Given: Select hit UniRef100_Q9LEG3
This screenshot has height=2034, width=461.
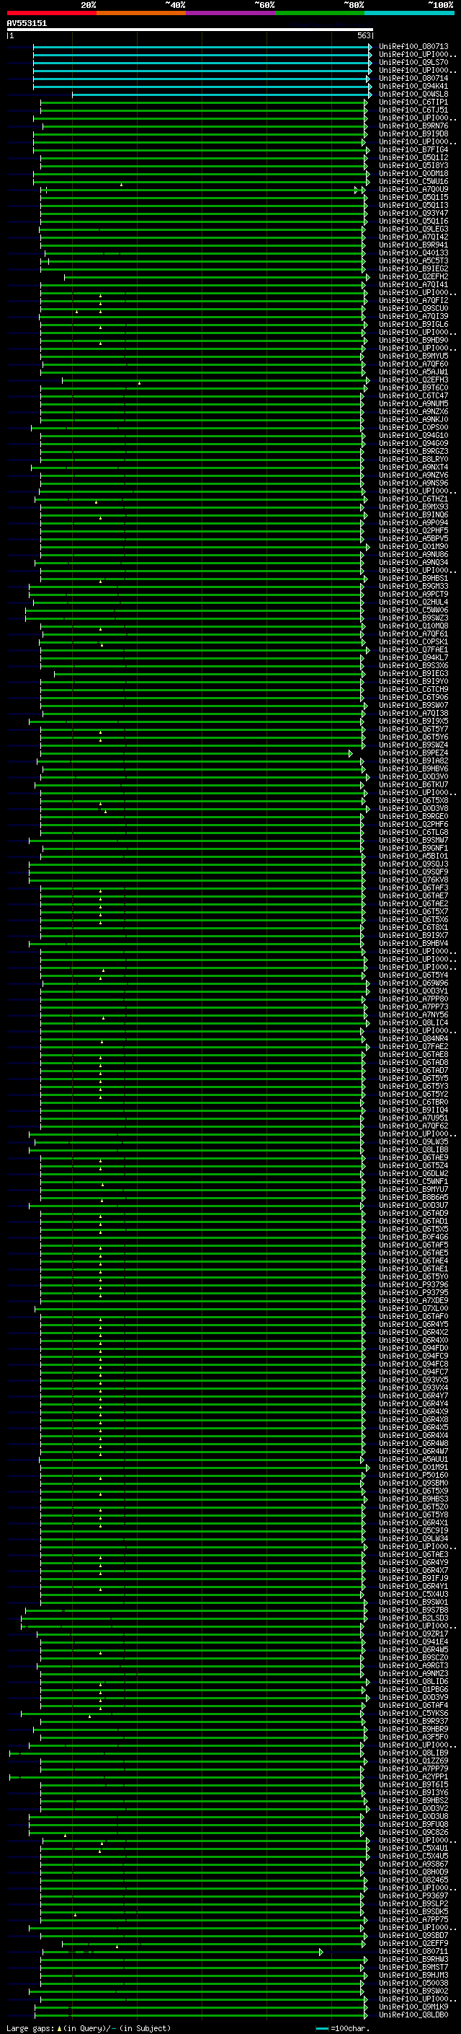Looking at the screenshot, I should [413, 229].
